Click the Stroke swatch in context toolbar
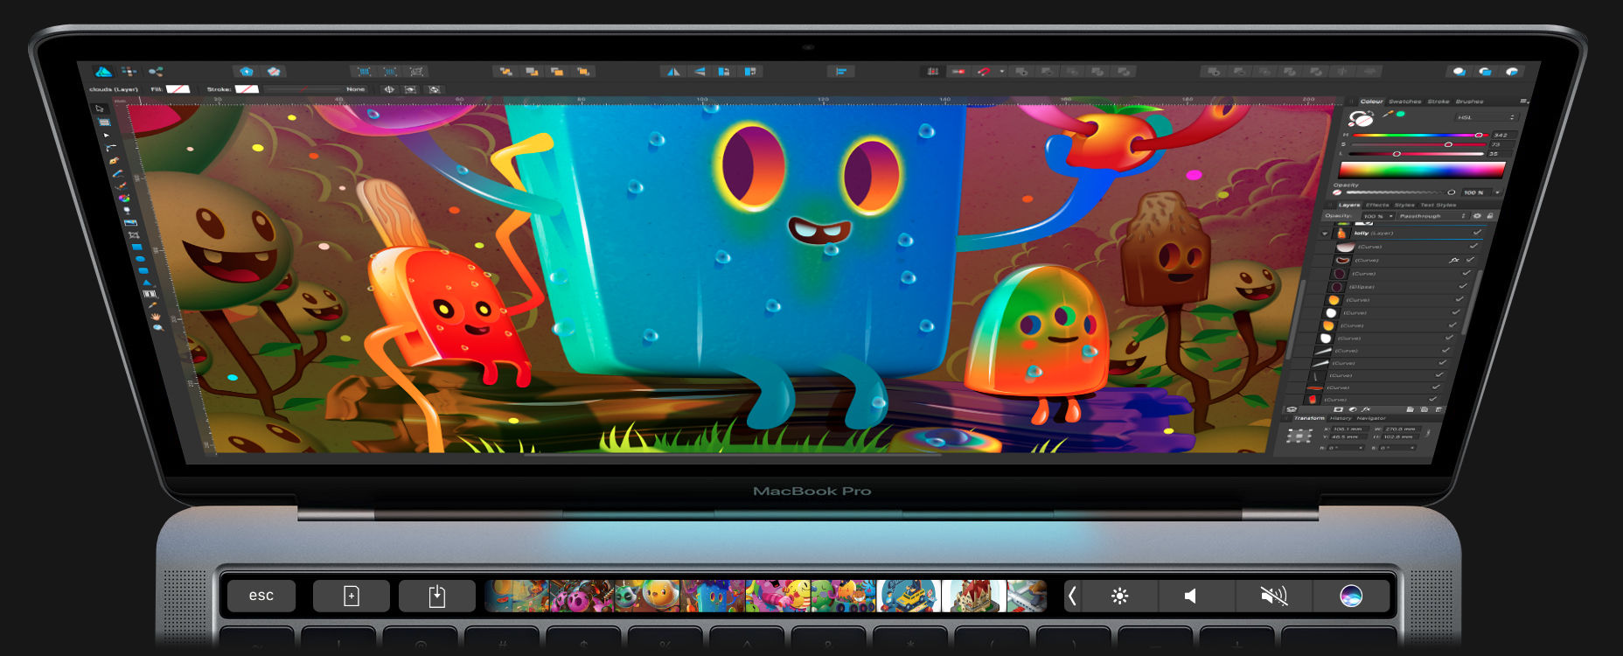 [247, 89]
